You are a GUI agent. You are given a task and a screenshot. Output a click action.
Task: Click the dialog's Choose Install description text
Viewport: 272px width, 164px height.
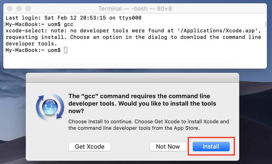point(149,125)
